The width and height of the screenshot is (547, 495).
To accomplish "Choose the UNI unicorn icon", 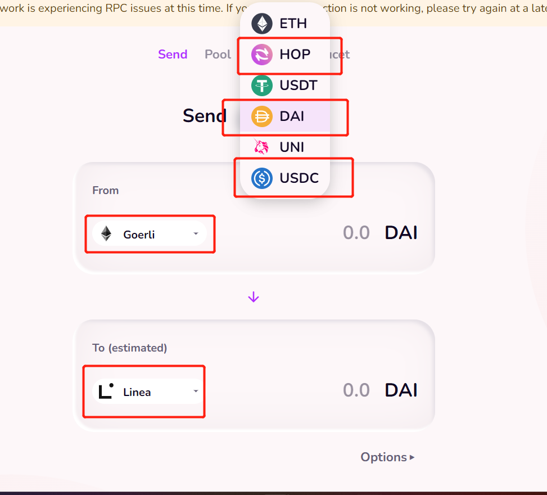I will (x=262, y=147).
